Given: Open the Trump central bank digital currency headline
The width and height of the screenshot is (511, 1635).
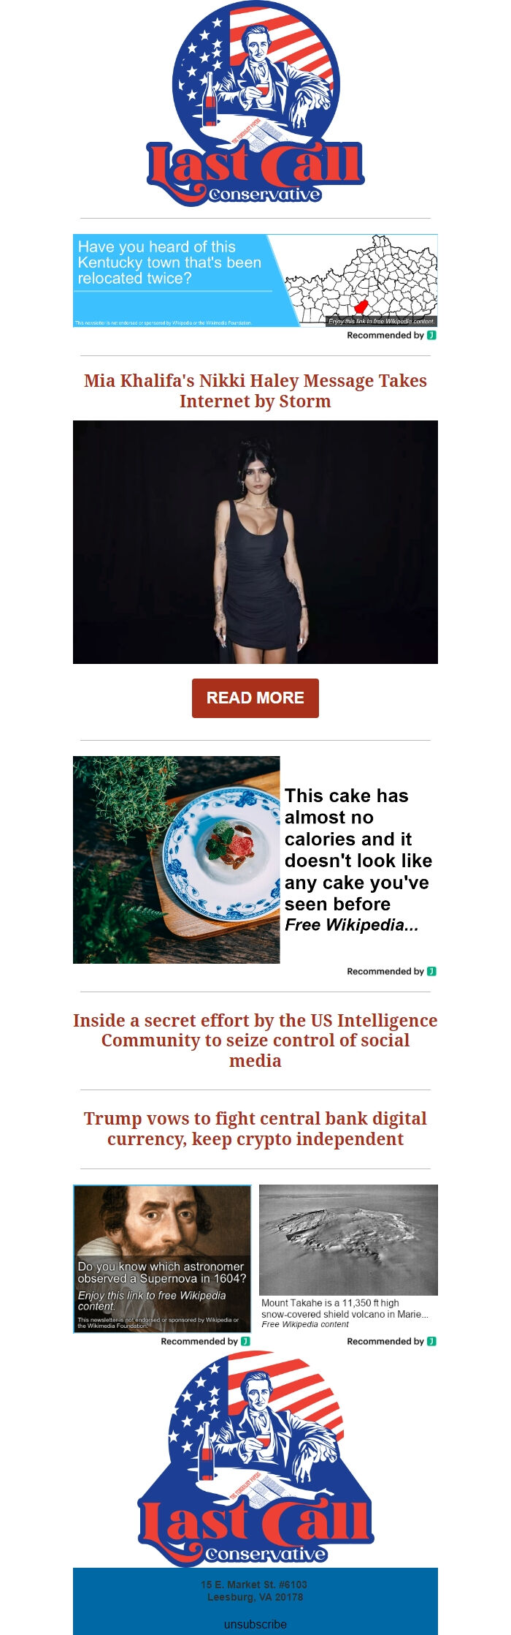Looking at the screenshot, I should 255,1128.
